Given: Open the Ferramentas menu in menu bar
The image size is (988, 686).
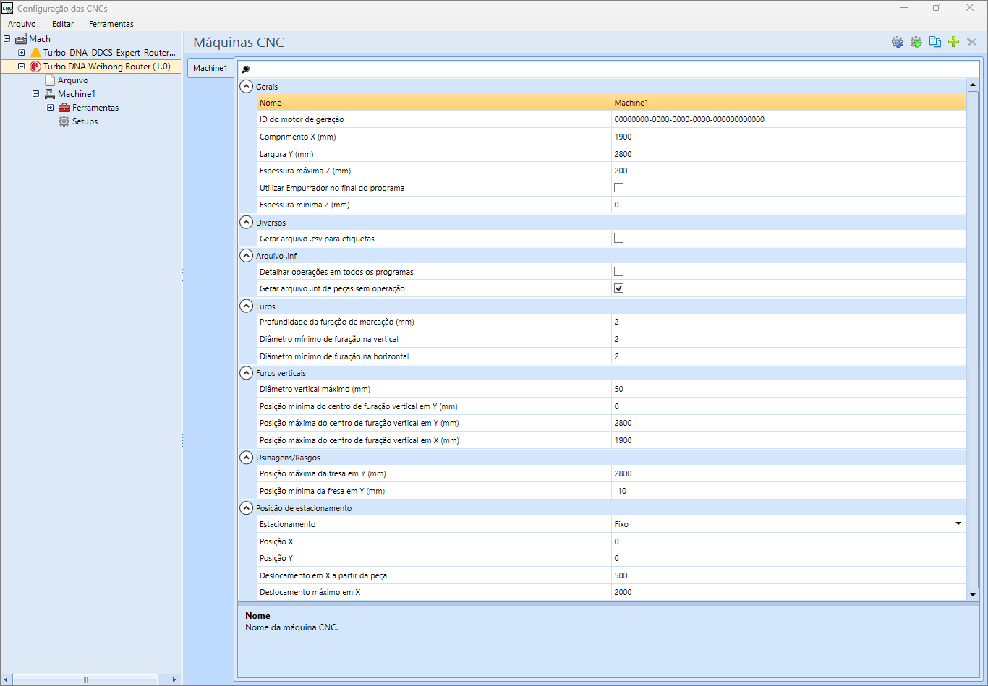Looking at the screenshot, I should (111, 24).
